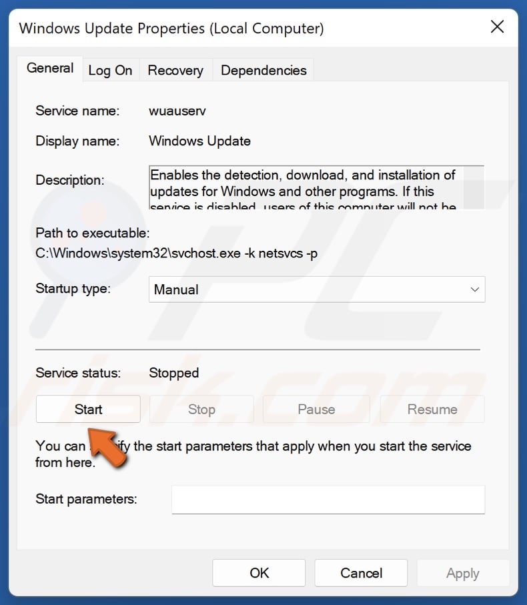Focus the Start parameters text field
This screenshot has width=527, height=605.
coord(328,499)
